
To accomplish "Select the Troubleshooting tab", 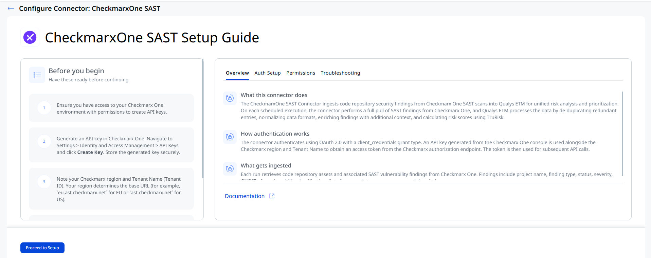I will (x=340, y=73).
